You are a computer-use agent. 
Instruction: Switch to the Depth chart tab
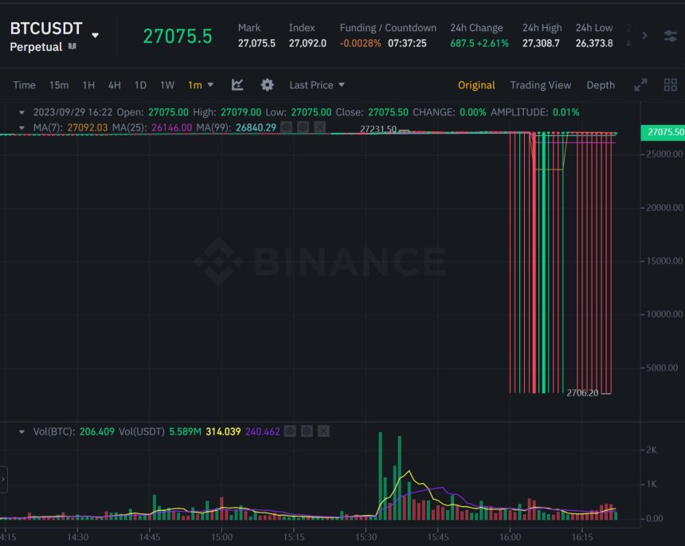[x=601, y=84]
